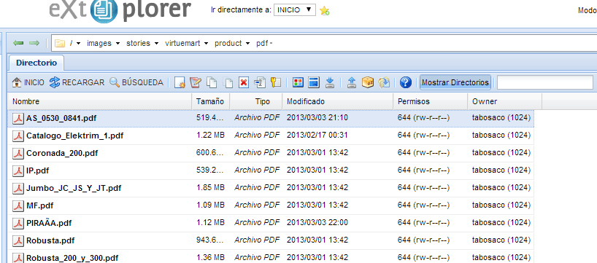Click the green back arrow

[18, 43]
